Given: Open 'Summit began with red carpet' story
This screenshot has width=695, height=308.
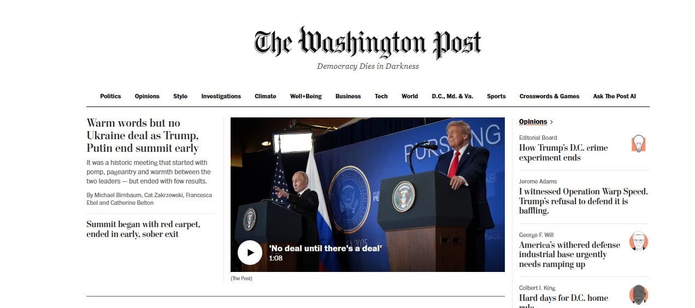Looking at the screenshot, I should 143,229.
